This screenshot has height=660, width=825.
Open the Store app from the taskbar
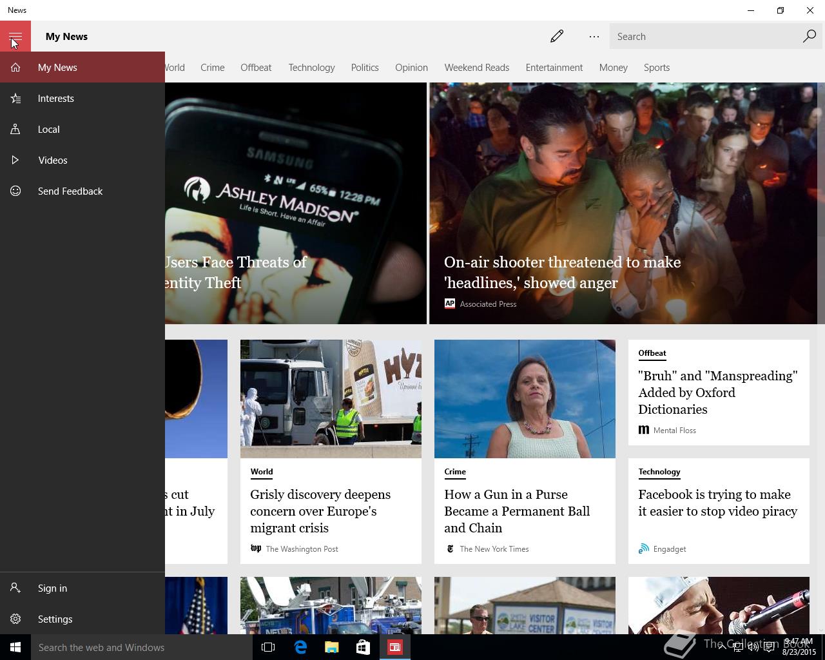[364, 647]
